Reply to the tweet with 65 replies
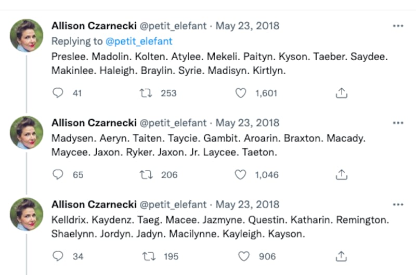Viewport: 416px width, 275px height. (x=58, y=175)
